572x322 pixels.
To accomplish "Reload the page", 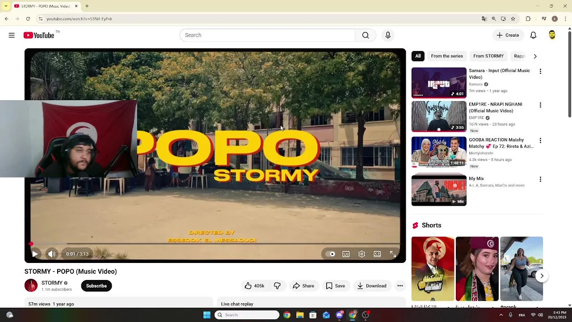I will [28, 19].
